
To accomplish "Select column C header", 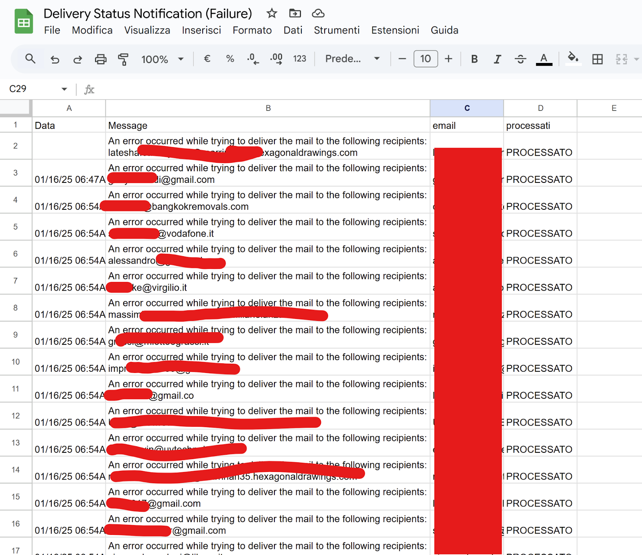I will point(467,108).
